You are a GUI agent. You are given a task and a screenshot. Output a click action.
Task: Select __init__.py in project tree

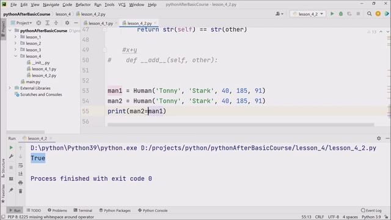[x=38, y=62]
